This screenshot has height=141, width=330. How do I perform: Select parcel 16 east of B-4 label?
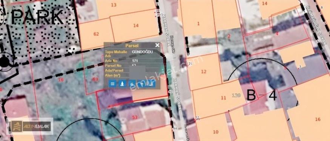coord(318,119)
